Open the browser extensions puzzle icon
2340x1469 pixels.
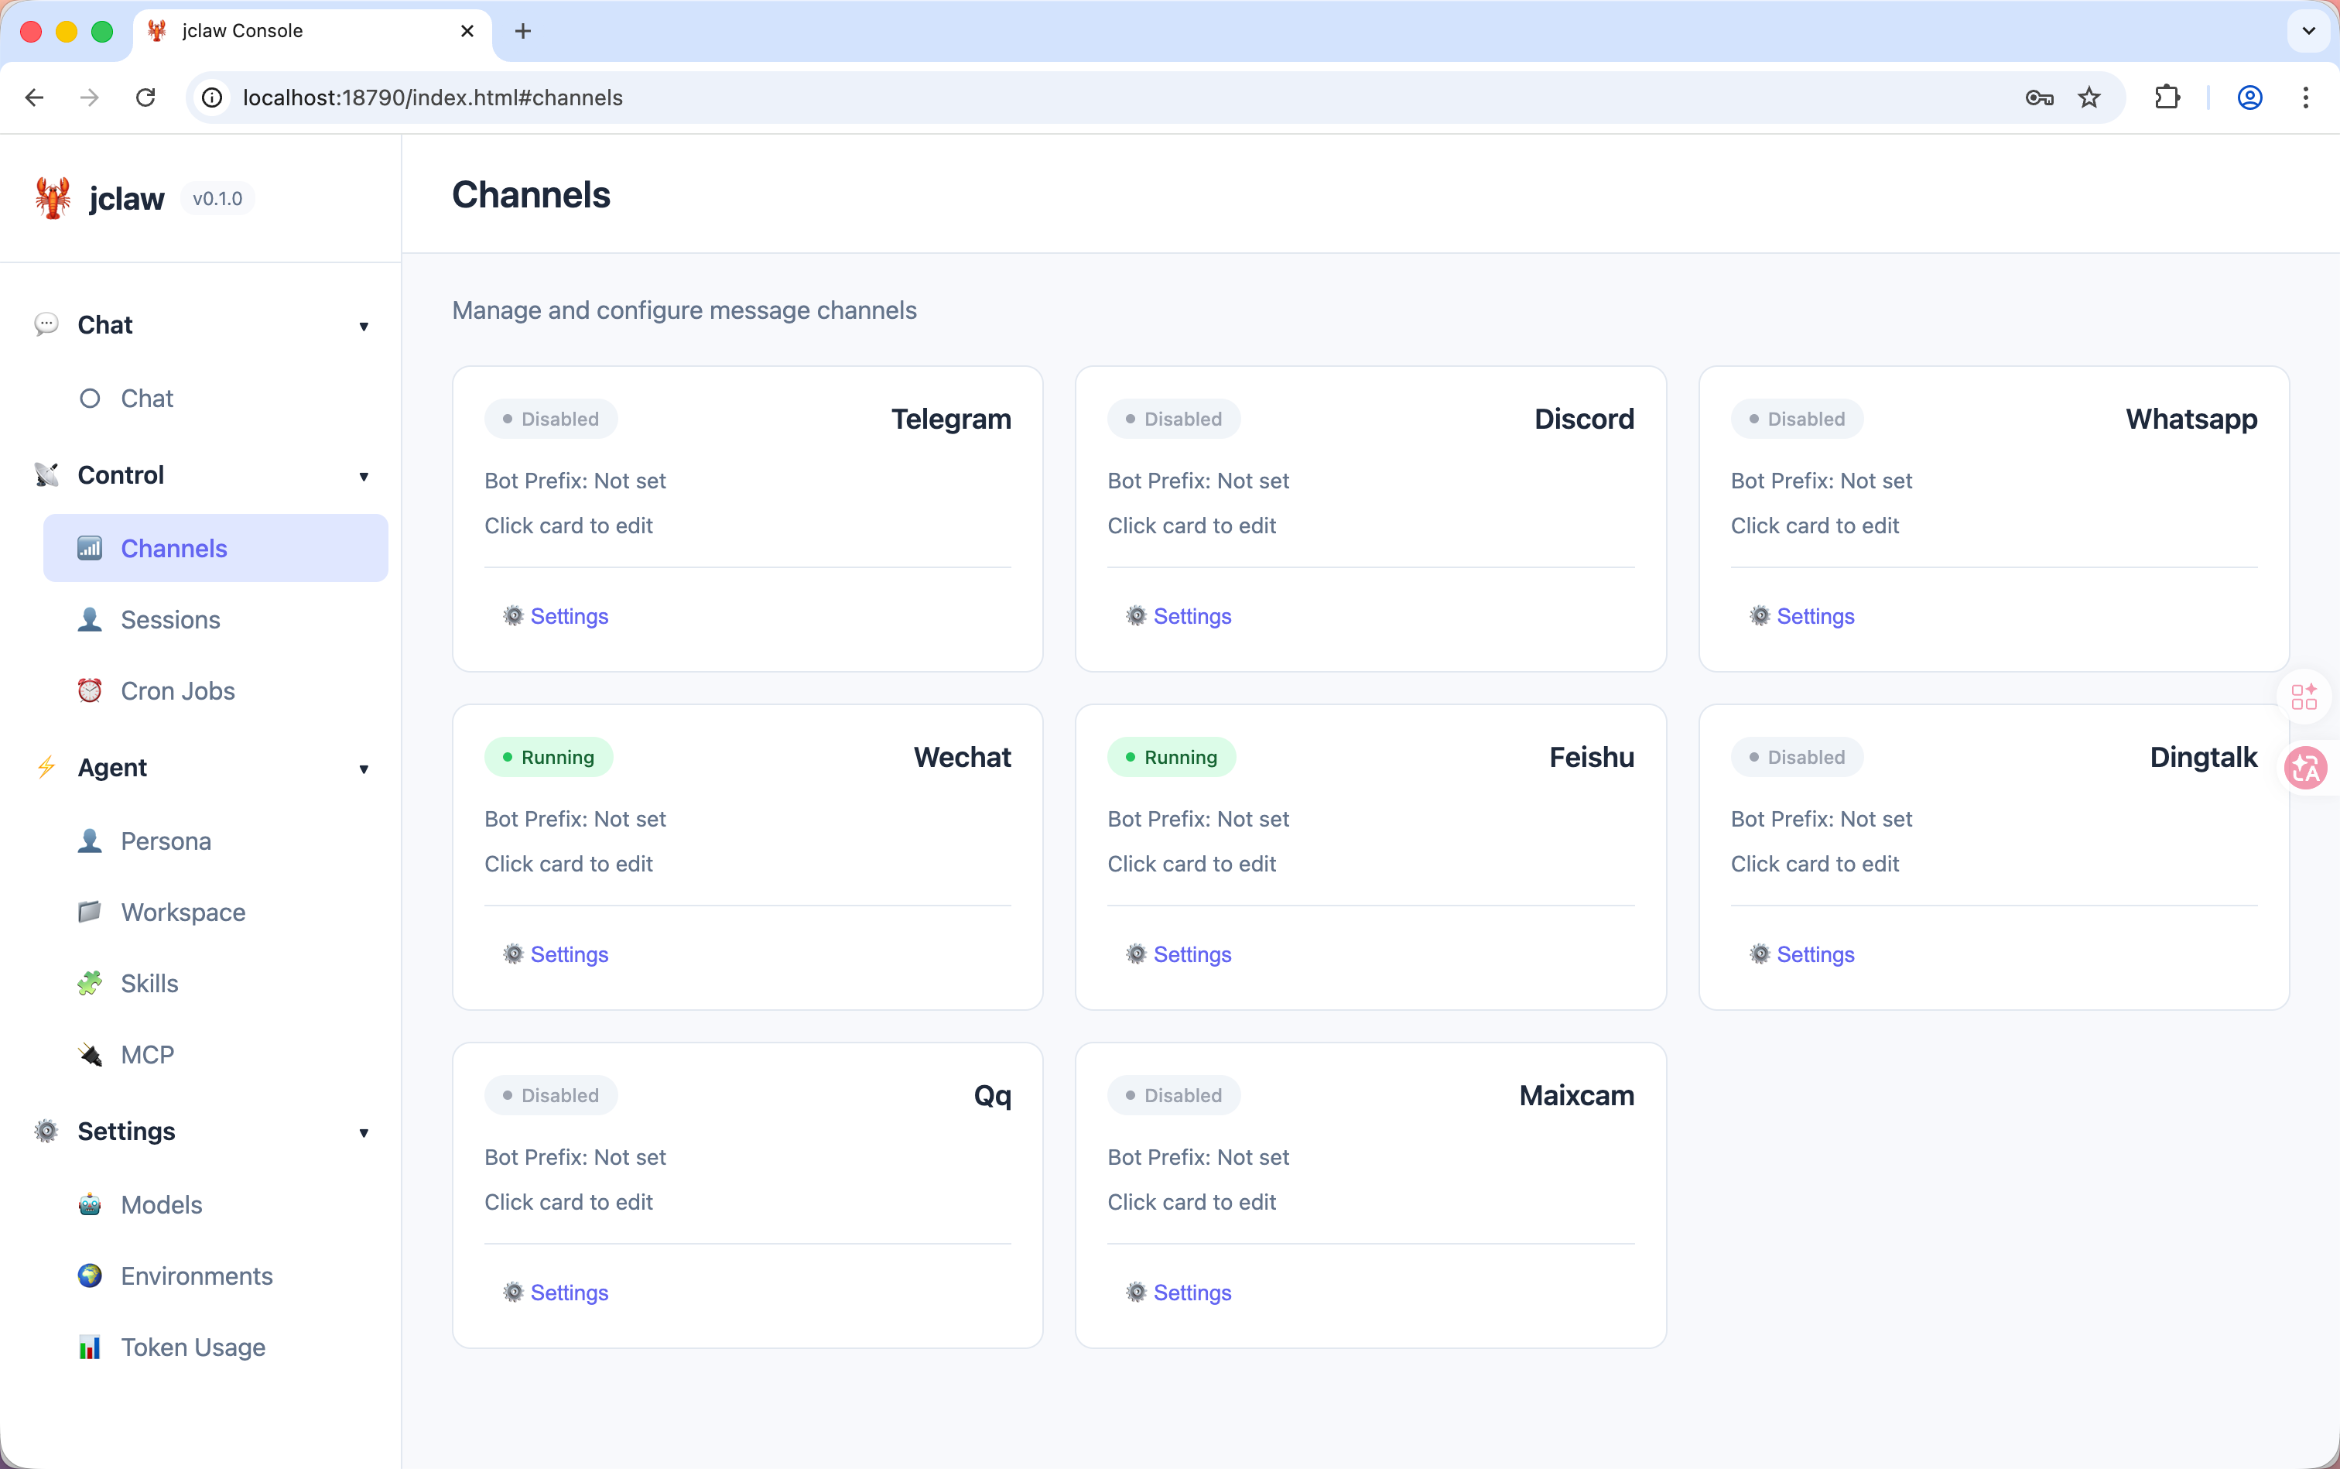2167,98
